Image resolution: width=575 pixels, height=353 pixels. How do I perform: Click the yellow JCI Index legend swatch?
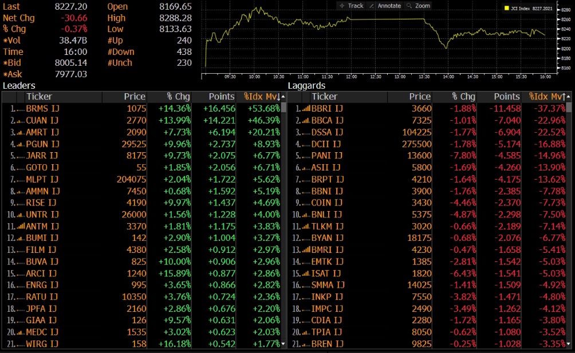click(x=506, y=9)
